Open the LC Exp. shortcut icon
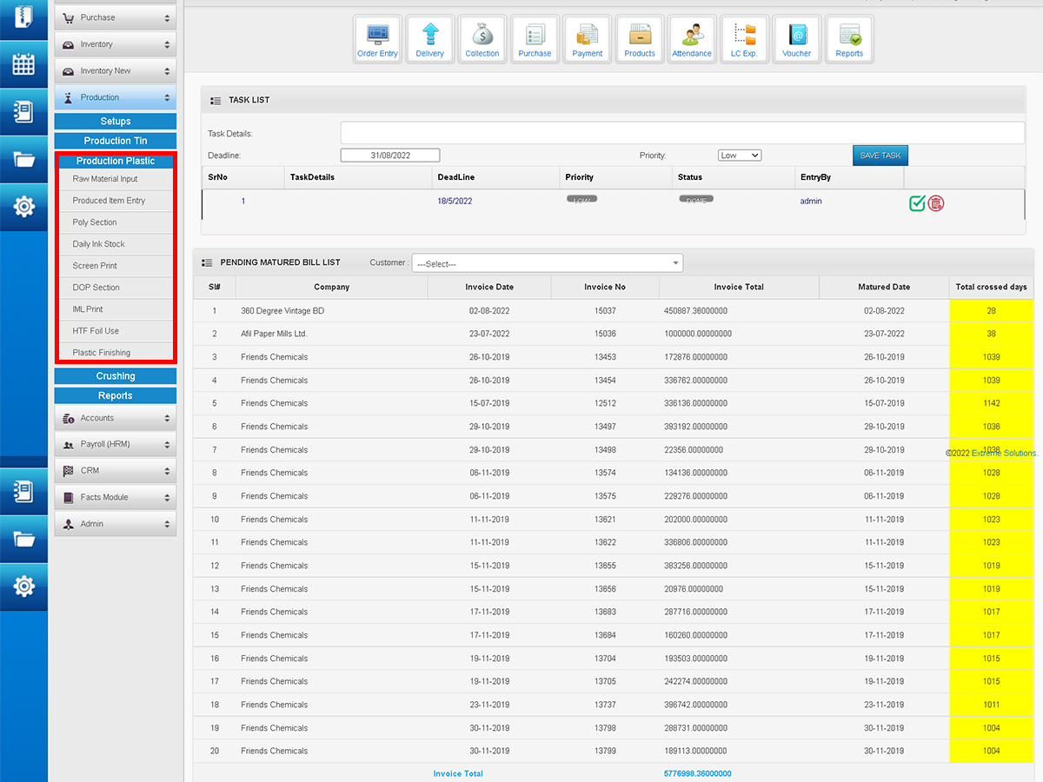 744,40
